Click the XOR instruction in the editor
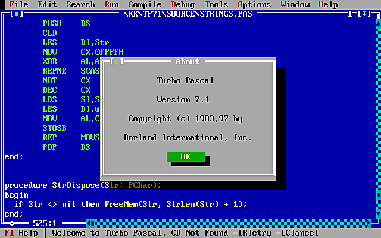 pos(49,61)
